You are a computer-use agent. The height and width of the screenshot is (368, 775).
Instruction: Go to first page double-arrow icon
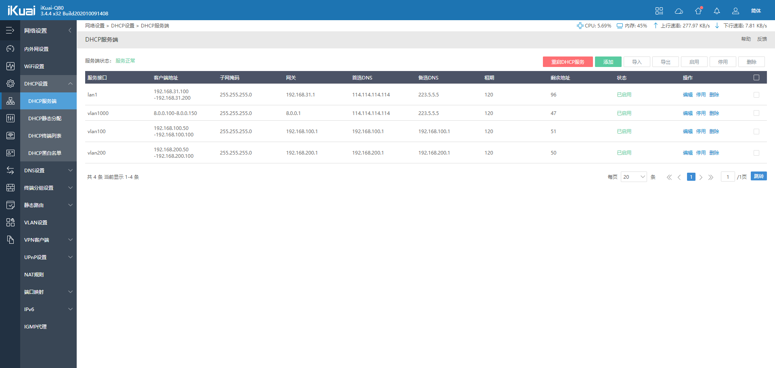click(x=669, y=177)
